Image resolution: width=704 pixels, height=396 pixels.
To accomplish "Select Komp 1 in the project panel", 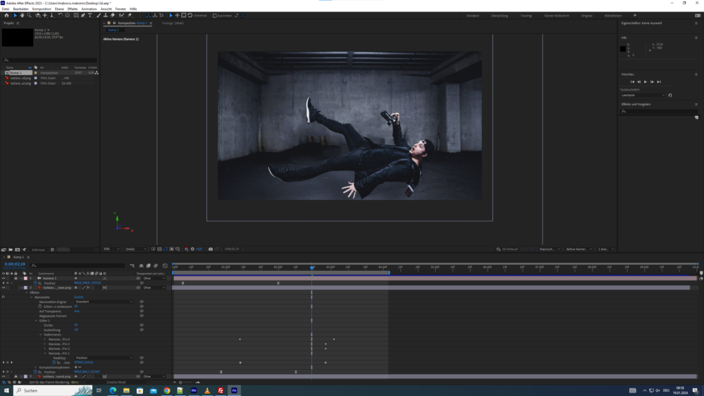I will 15,72.
